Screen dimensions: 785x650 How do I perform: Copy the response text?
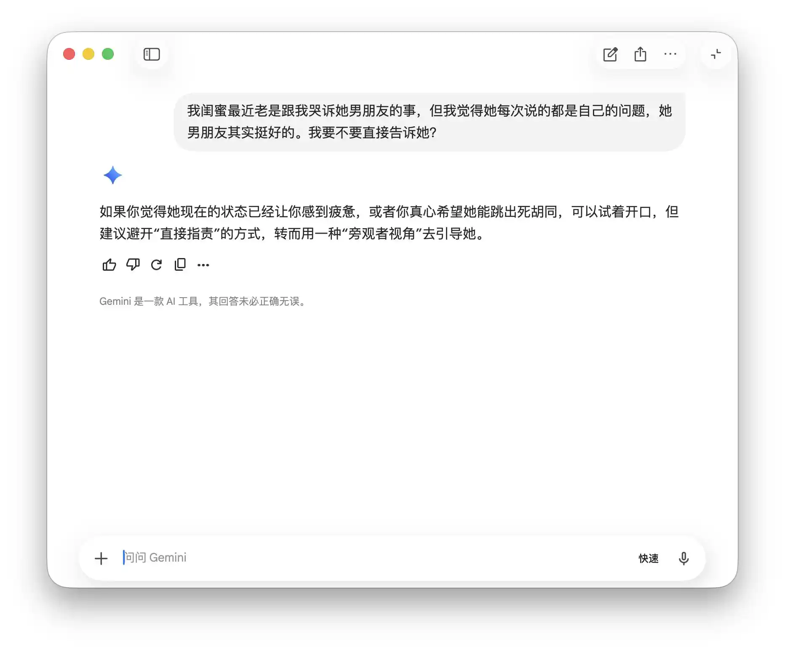pos(180,264)
